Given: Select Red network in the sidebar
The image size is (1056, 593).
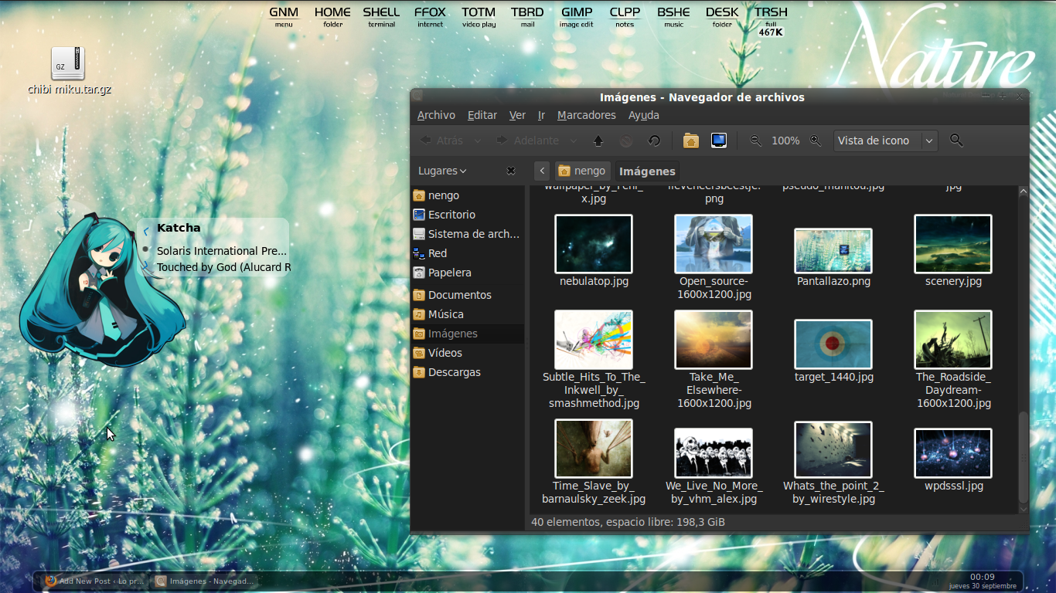Looking at the screenshot, I should point(468,253).
